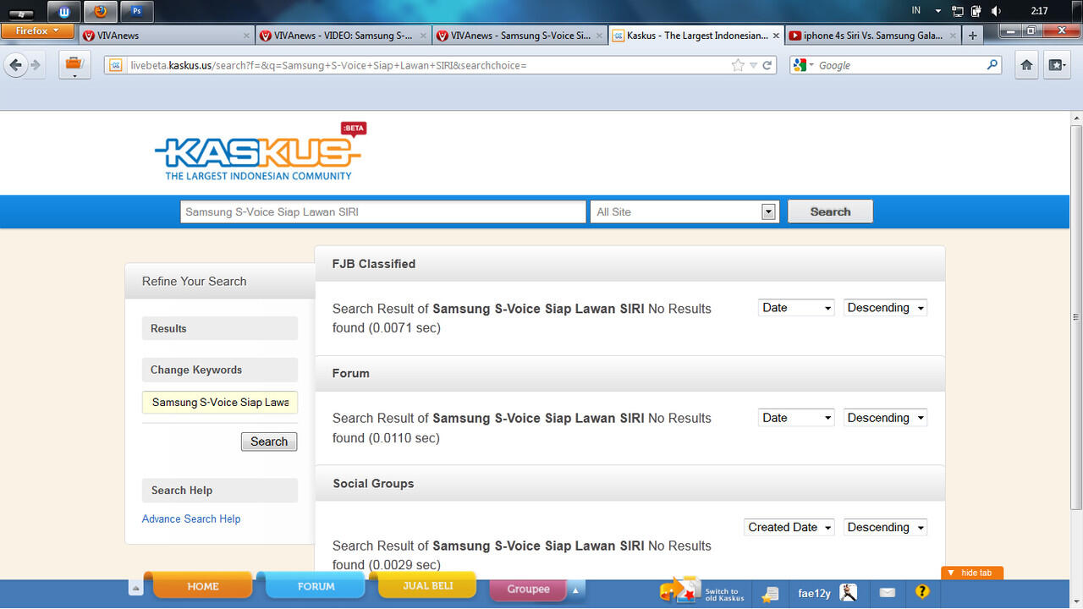Switch to iPhone 4s Siri YouTube tab

(x=873, y=36)
